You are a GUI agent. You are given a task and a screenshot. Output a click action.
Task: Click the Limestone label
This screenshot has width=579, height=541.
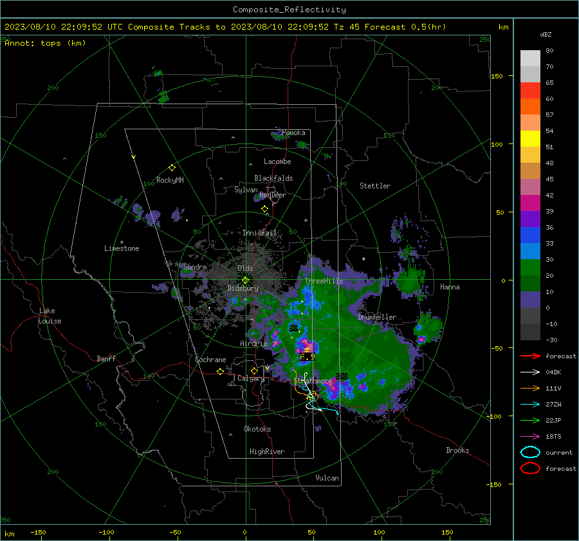point(122,248)
